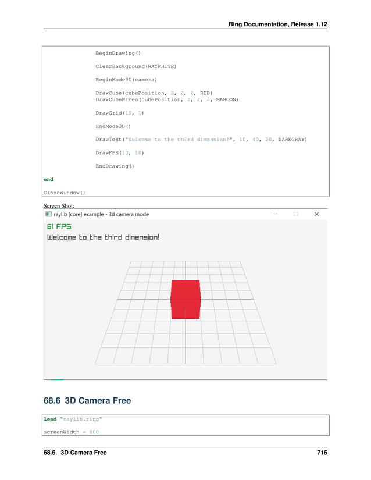Click the DrawCube code line with RED

pyautogui.click(x=154, y=93)
